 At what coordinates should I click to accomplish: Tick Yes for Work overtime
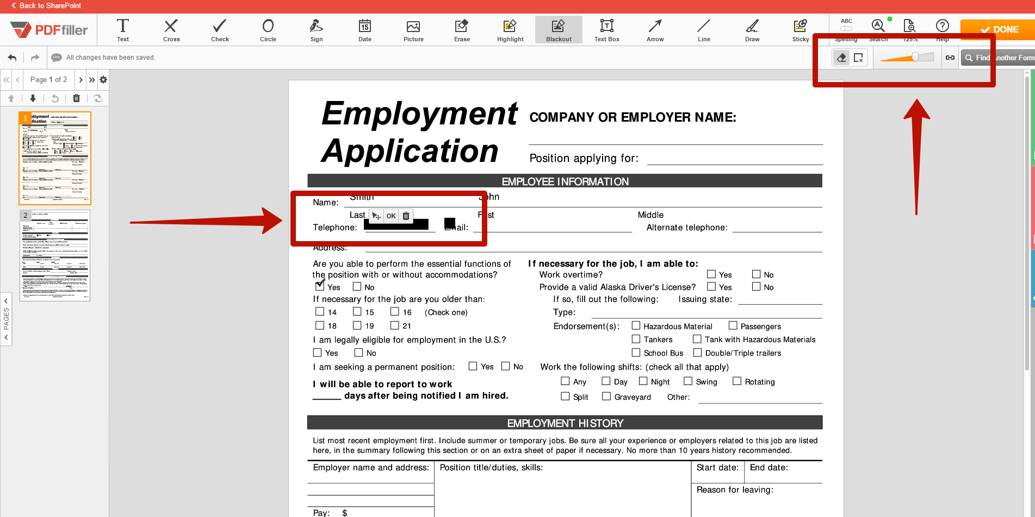[x=711, y=274]
